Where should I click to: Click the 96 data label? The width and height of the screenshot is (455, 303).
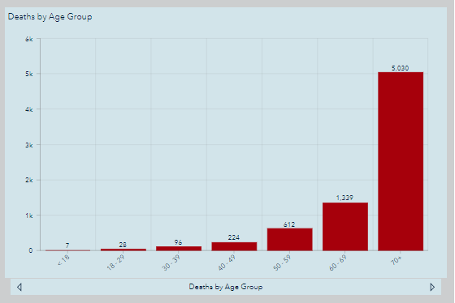pyautogui.click(x=179, y=242)
